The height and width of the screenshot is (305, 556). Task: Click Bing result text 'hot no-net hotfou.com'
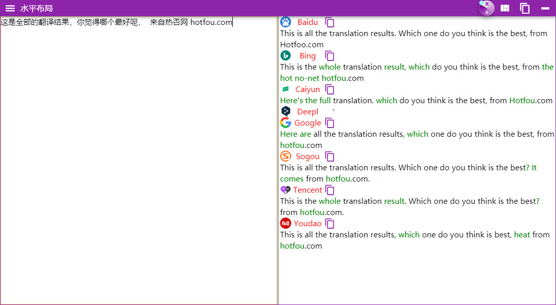click(322, 78)
